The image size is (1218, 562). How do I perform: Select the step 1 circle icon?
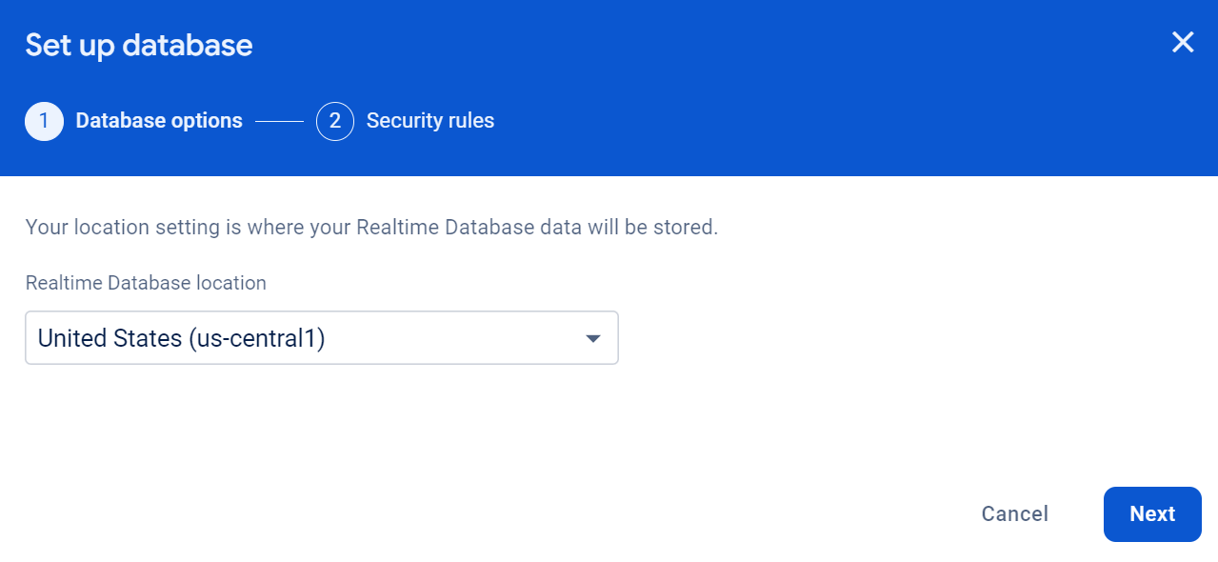[44, 121]
